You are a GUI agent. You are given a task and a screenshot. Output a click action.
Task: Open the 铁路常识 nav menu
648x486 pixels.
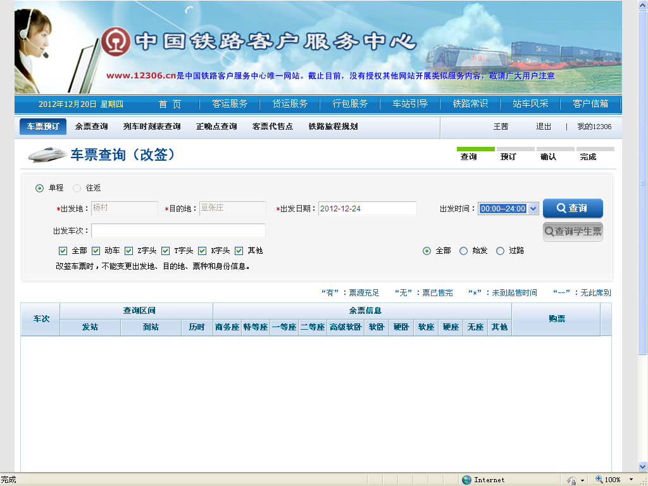(x=470, y=104)
